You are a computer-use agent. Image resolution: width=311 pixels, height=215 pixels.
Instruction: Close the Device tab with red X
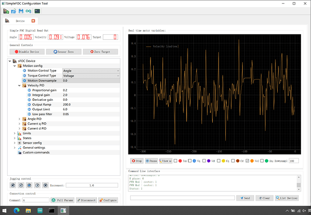[x=33, y=21]
